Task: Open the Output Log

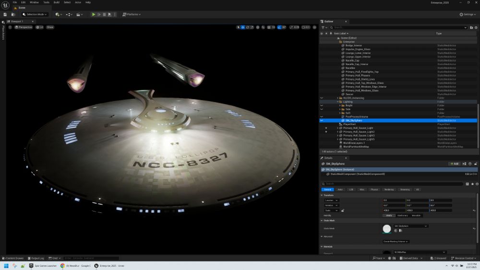Action: (36, 258)
